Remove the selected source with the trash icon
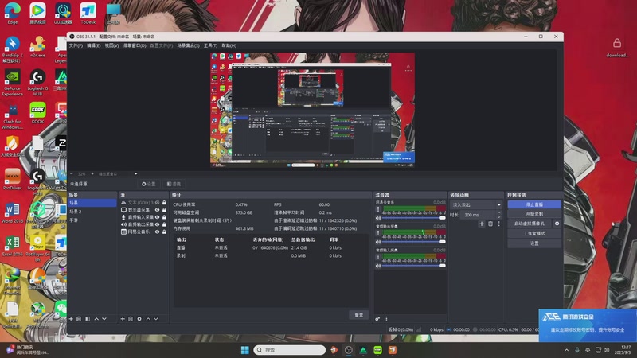The height and width of the screenshot is (358, 637). [131, 319]
